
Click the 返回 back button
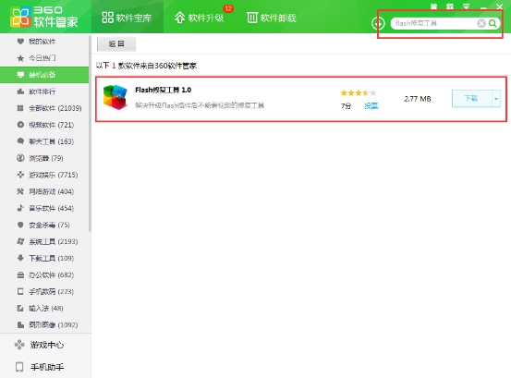[x=116, y=44]
